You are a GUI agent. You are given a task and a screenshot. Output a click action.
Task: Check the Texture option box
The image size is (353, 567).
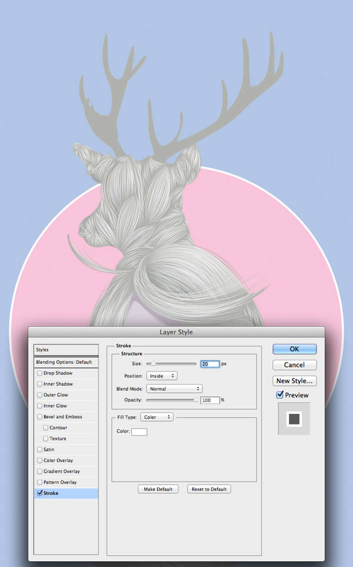45,439
